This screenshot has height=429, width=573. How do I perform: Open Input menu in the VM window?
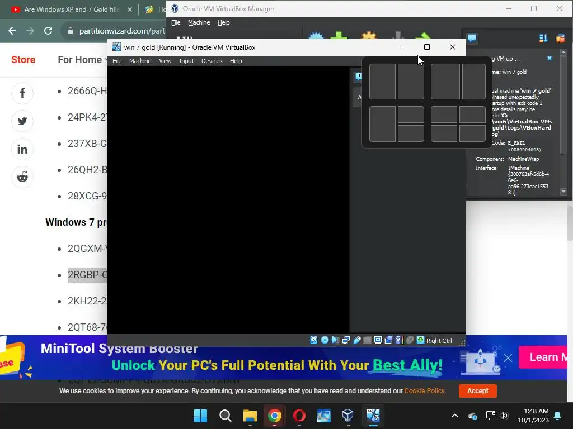point(186,61)
